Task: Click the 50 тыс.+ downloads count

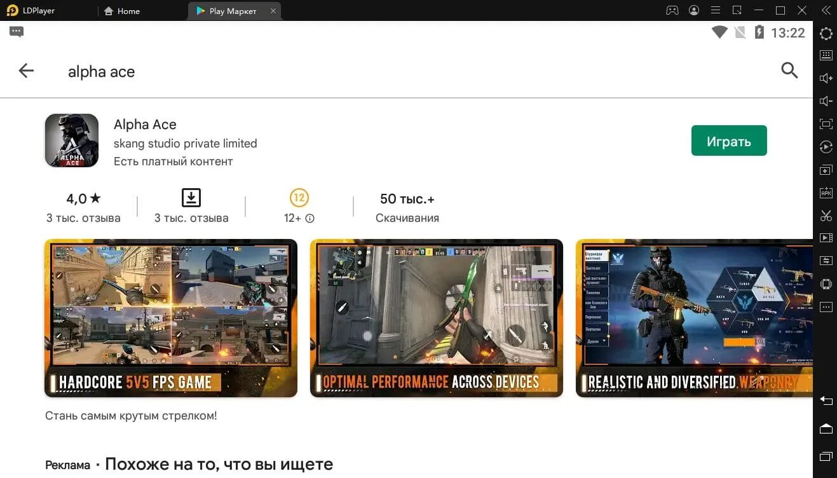Action: coord(407,199)
